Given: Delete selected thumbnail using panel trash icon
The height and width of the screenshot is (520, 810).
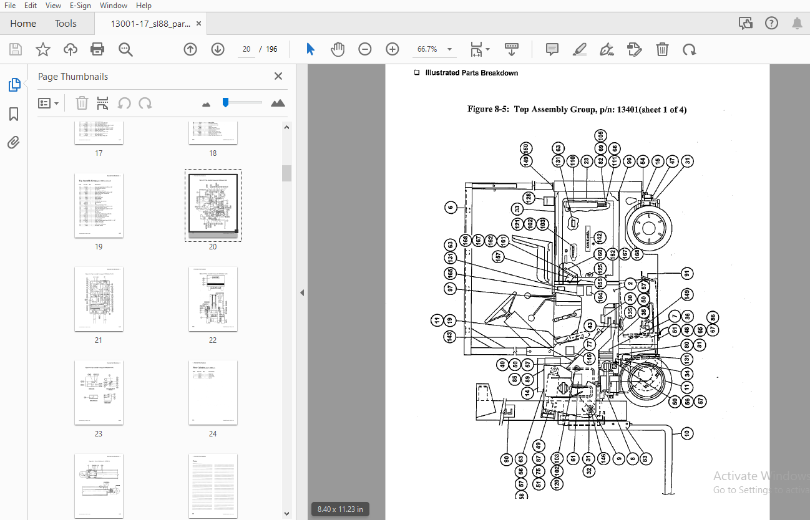Looking at the screenshot, I should click(x=82, y=103).
